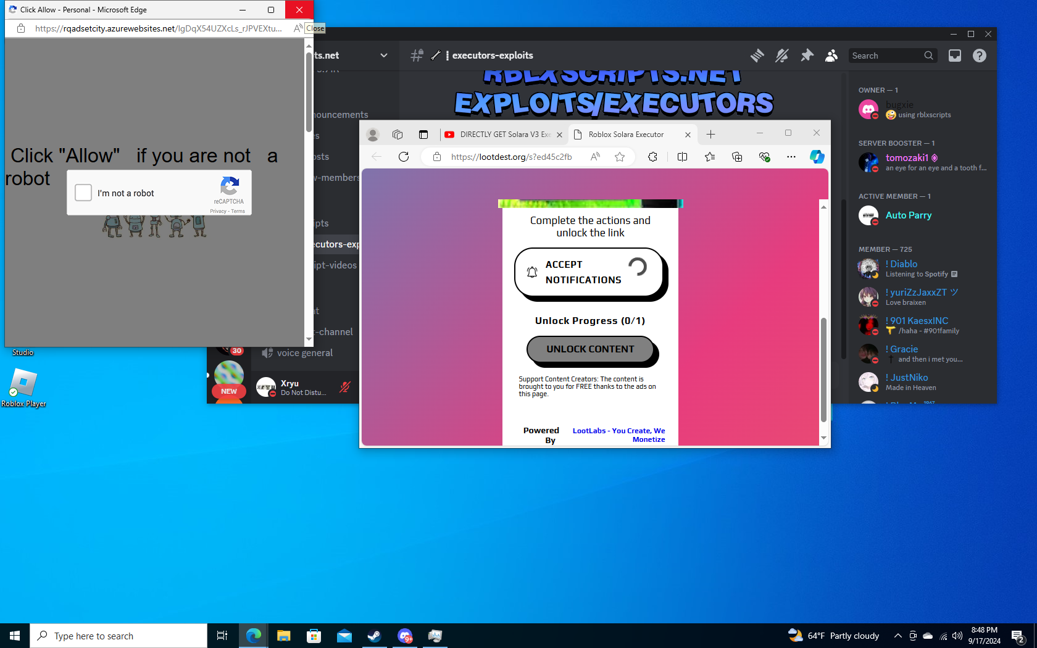
Task: Check the "I'm not a robot" reCAPTCHA box
Action: pos(83,193)
